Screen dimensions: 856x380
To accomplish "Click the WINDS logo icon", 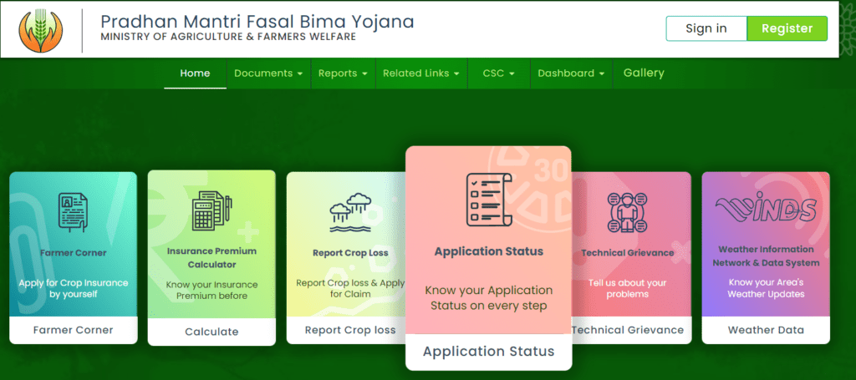I will pyautogui.click(x=766, y=208).
